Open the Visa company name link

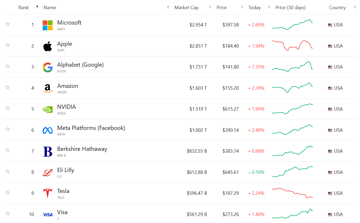[62, 212]
